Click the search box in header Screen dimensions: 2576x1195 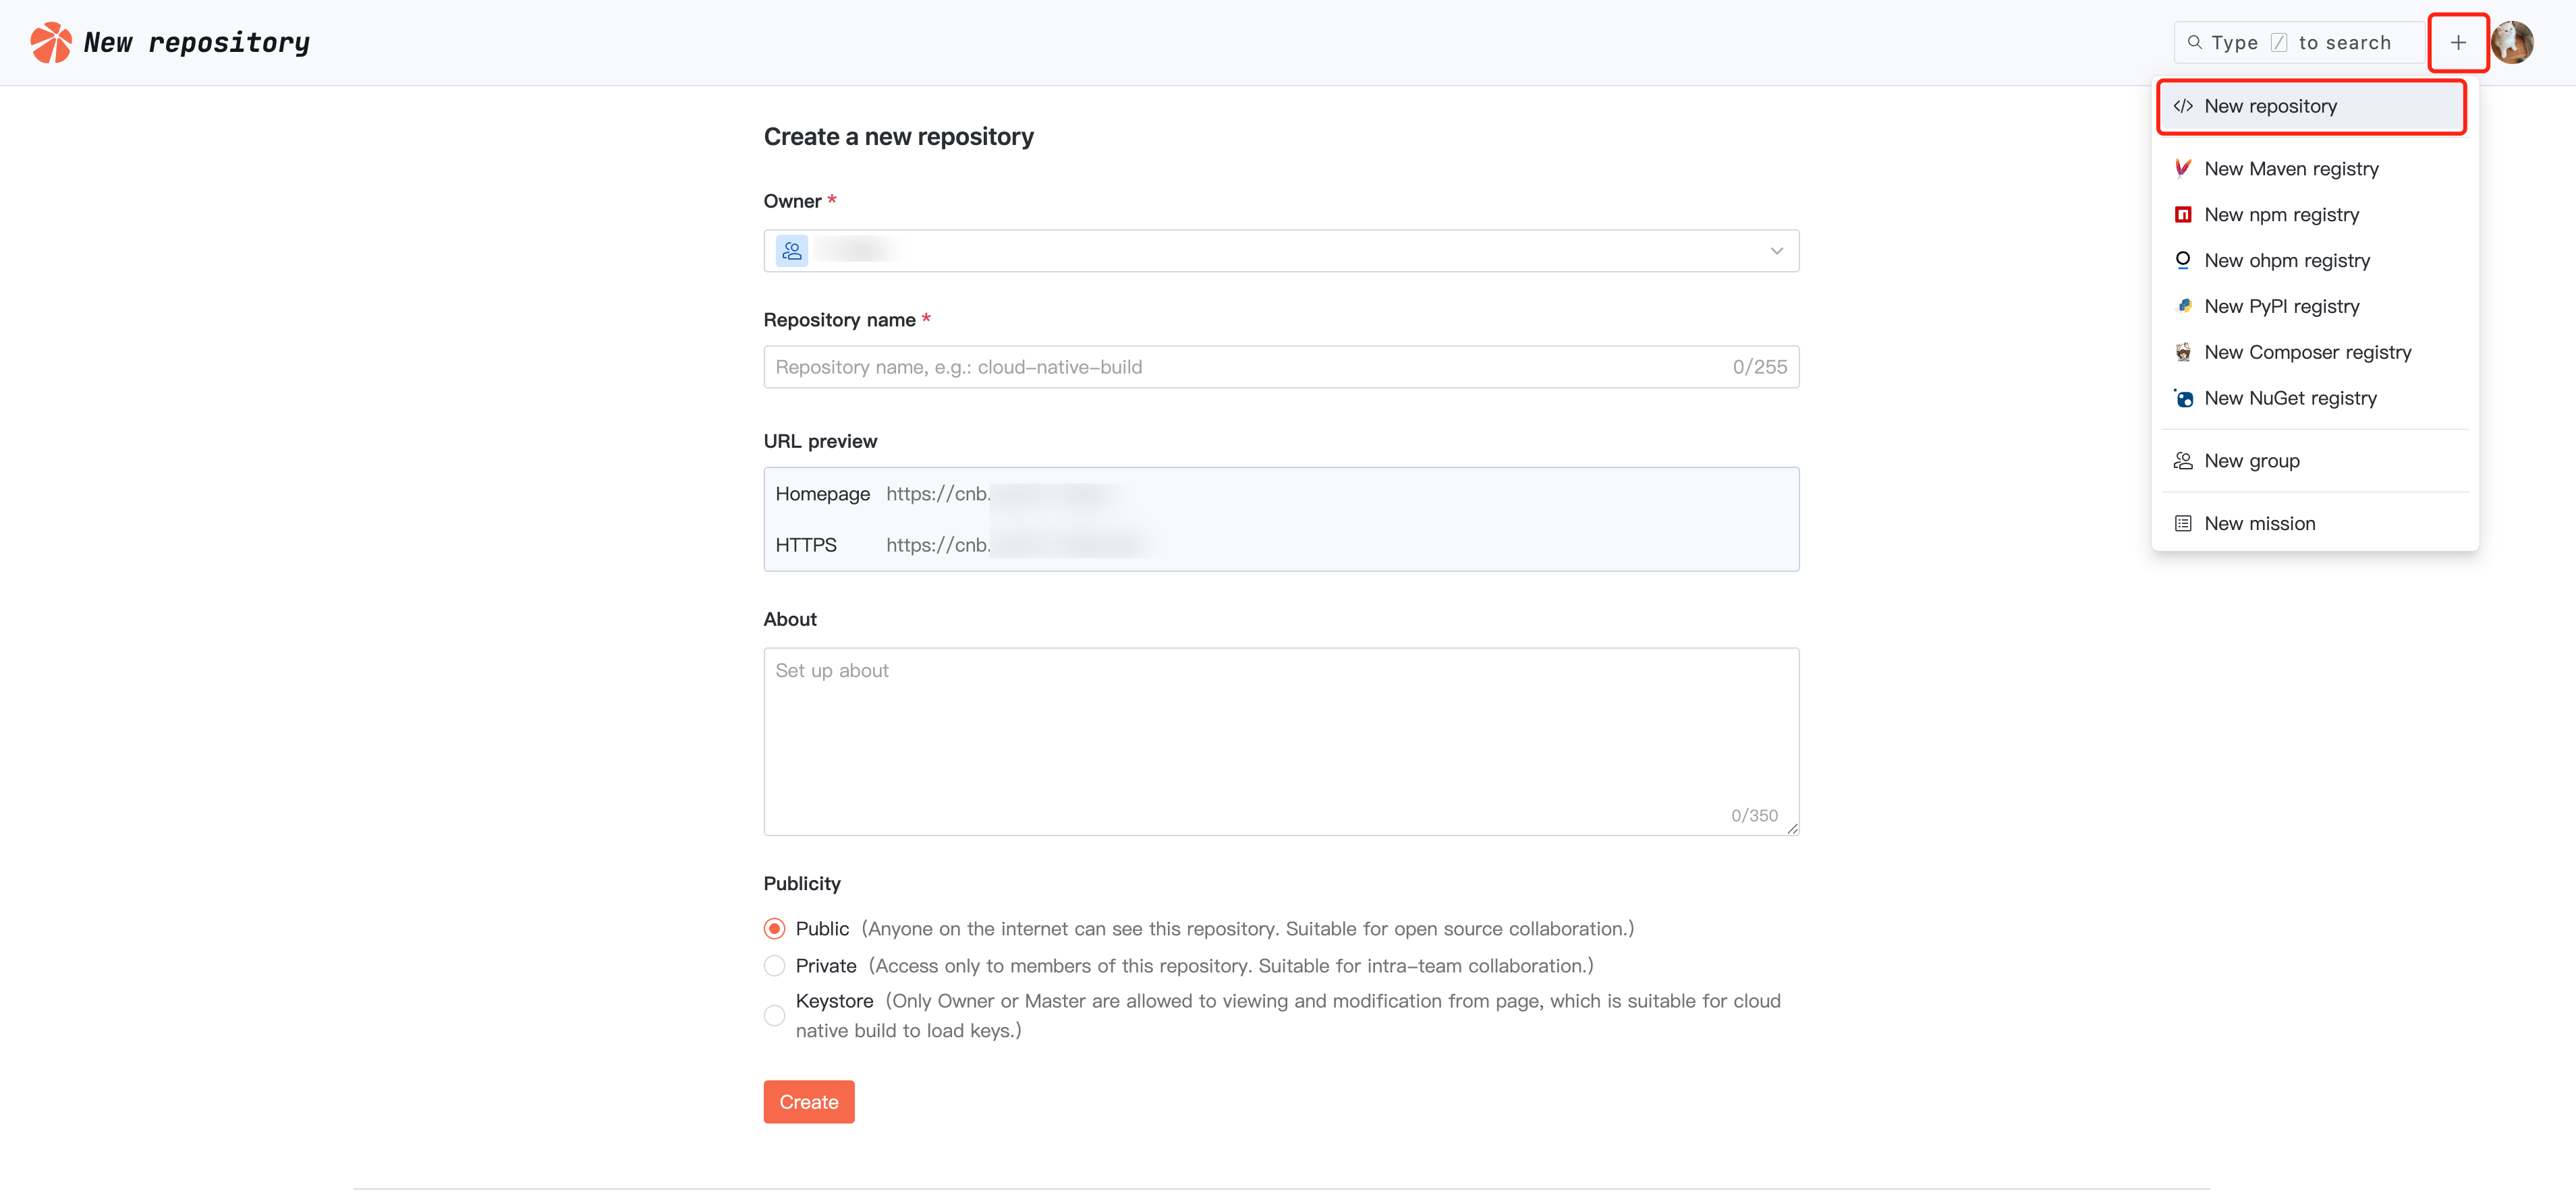point(2298,42)
